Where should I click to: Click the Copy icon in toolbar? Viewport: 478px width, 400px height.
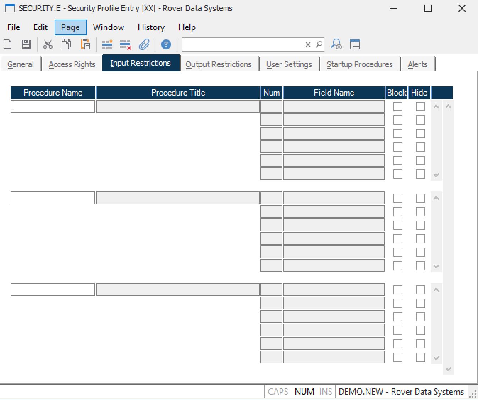[66, 44]
